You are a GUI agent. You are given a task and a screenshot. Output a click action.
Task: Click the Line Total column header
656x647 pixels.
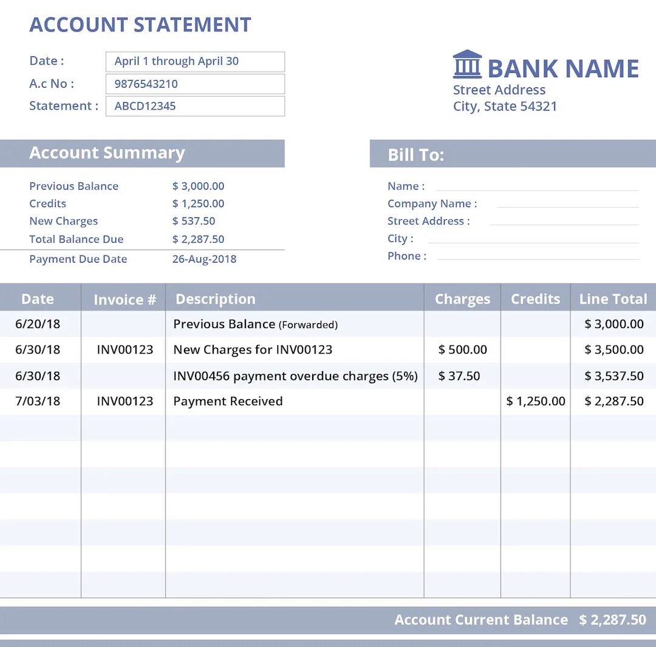pos(613,300)
